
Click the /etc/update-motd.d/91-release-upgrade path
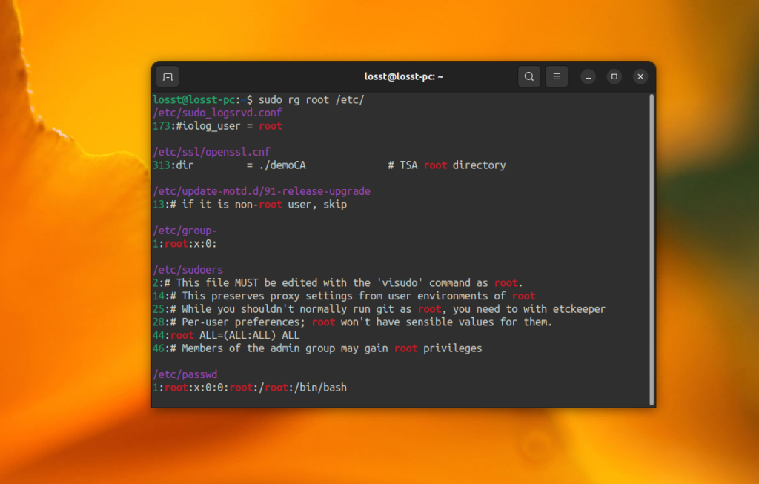coord(261,191)
